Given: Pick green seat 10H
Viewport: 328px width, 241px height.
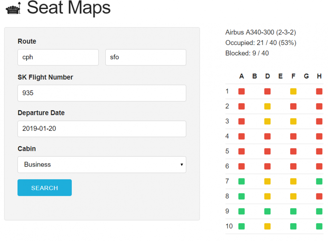Looking at the screenshot, I should click(x=319, y=226).
